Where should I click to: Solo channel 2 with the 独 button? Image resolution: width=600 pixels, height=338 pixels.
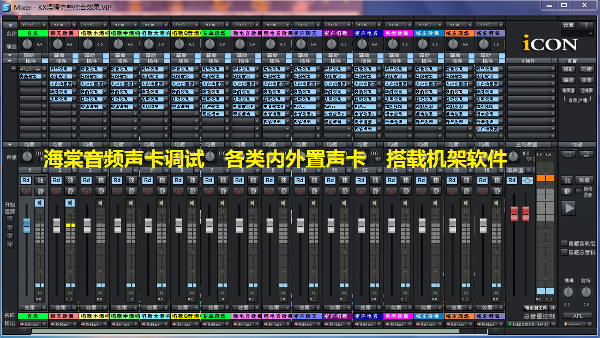(x=70, y=180)
